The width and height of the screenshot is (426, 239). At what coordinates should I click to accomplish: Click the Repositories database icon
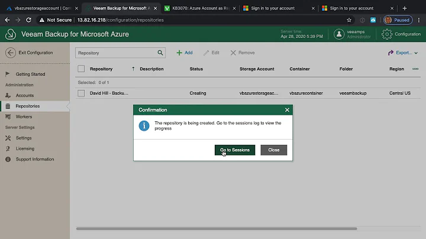(x=8, y=106)
